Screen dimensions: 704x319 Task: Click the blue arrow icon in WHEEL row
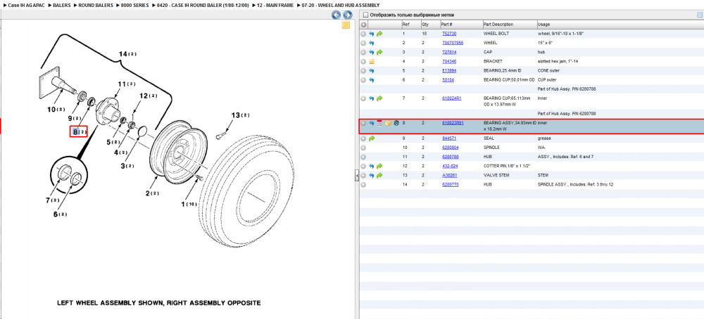pyautogui.click(x=372, y=43)
